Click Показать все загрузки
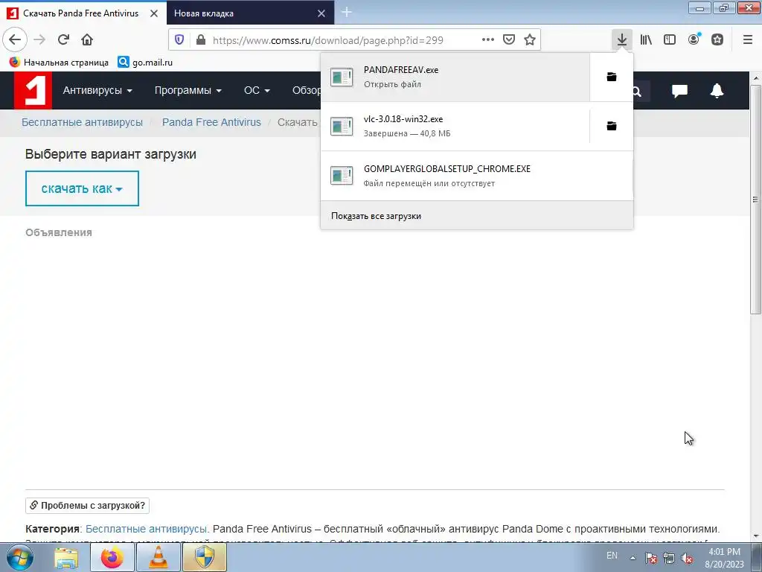The height and width of the screenshot is (572, 762). 477,215
